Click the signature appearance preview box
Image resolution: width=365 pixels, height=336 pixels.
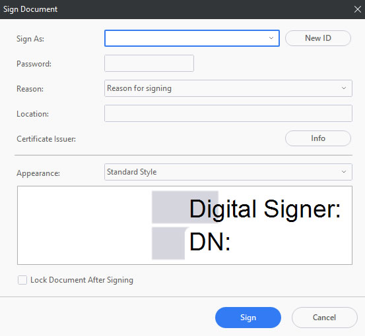click(x=185, y=225)
